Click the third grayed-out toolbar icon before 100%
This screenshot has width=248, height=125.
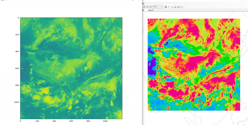click(x=150, y=6)
